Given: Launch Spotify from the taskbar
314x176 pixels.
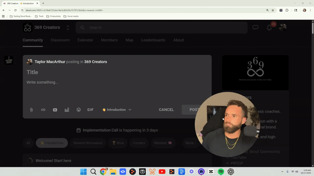Looking at the screenshot, I should (221, 172).
